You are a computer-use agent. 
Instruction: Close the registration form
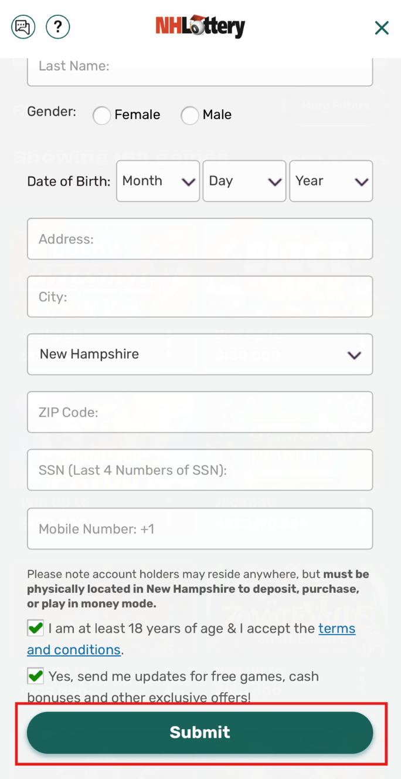tap(382, 27)
